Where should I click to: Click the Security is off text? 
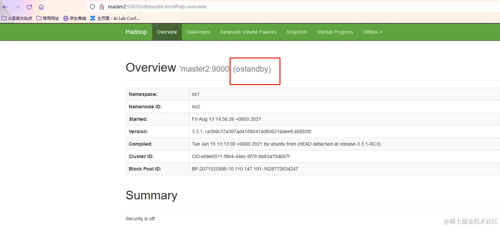[x=141, y=219]
